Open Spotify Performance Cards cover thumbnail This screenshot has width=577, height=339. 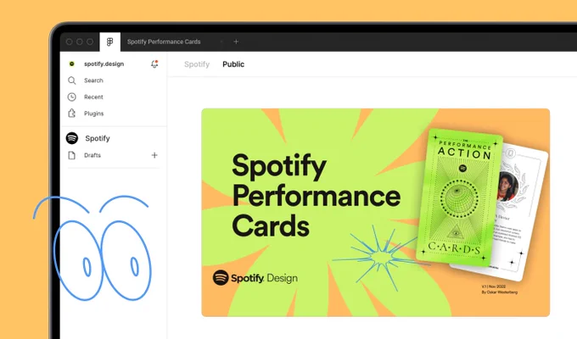[x=376, y=213]
